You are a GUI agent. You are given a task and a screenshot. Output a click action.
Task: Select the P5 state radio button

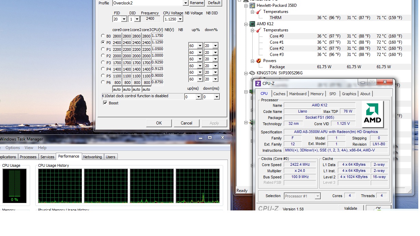click(103, 76)
